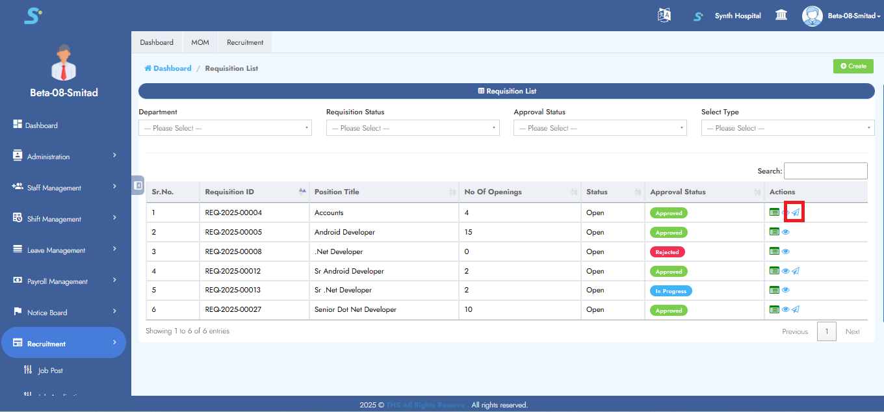Click the green Create button
Image resolution: width=884 pixels, height=412 pixels.
pyautogui.click(x=853, y=66)
